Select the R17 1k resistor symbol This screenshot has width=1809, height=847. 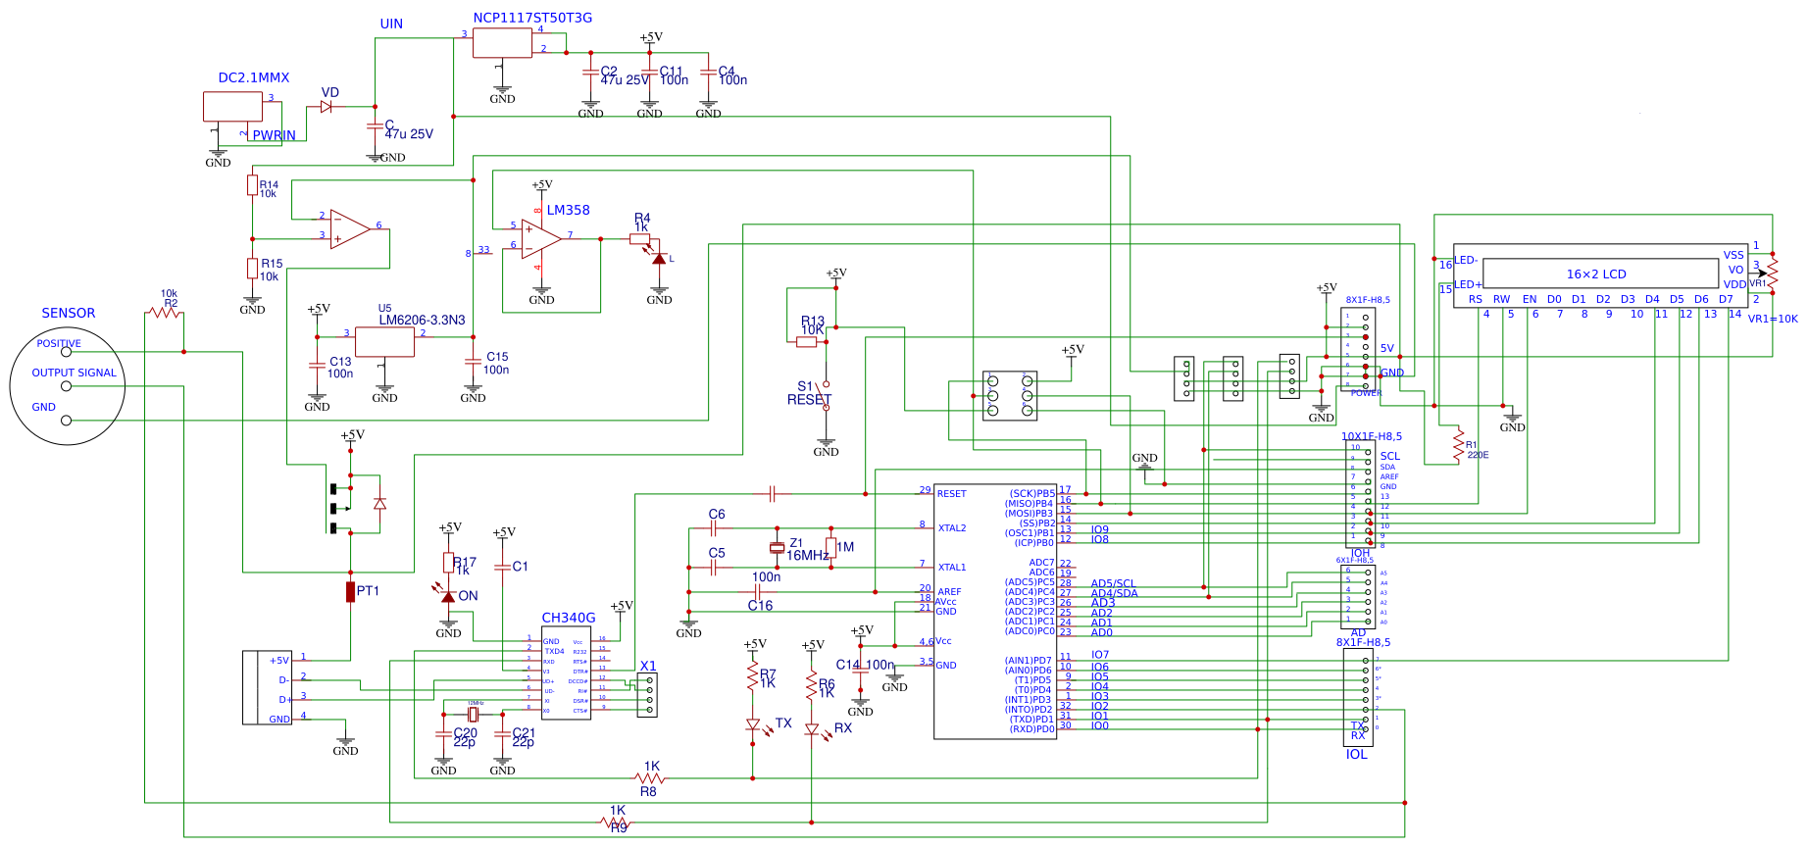coord(448,563)
